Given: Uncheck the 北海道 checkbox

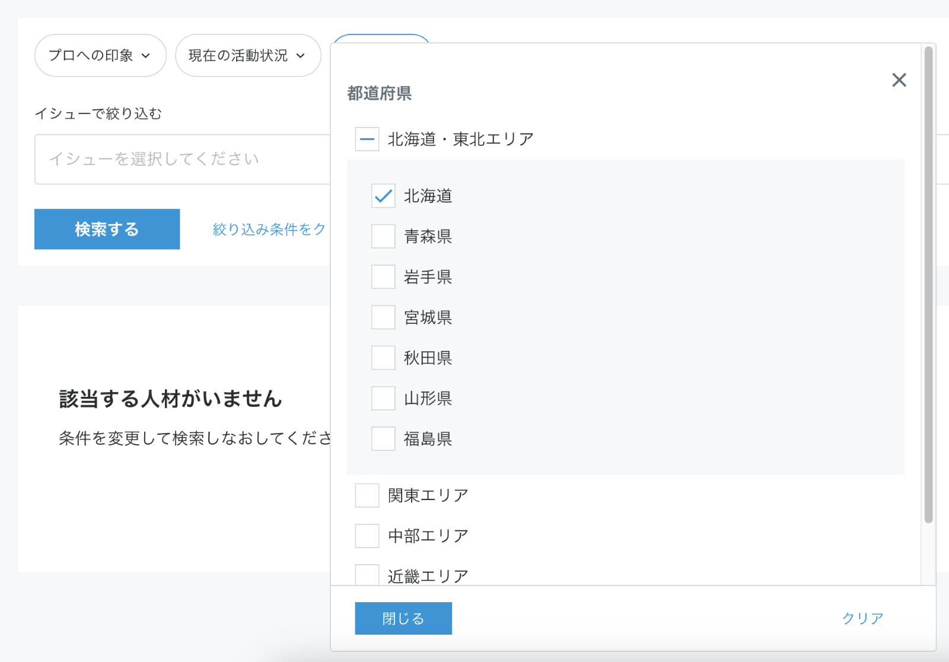Looking at the screenshot, I should point(383,196).
